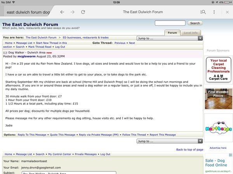Open Sale - Dog Food Online ad
Screen dimensions: 233x174
(x=216, y=163)
